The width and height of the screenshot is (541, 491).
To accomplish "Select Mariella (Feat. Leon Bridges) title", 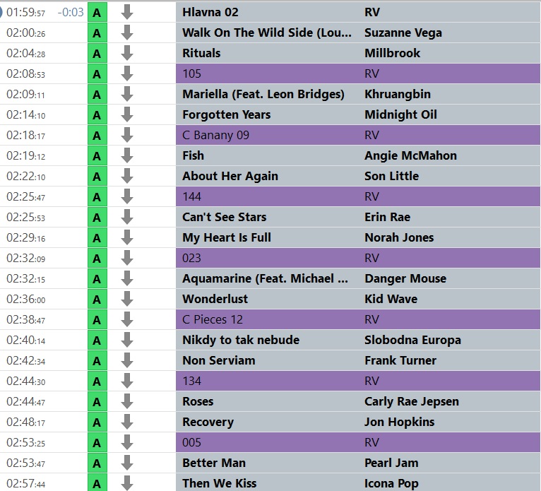I will click(263, 94).
